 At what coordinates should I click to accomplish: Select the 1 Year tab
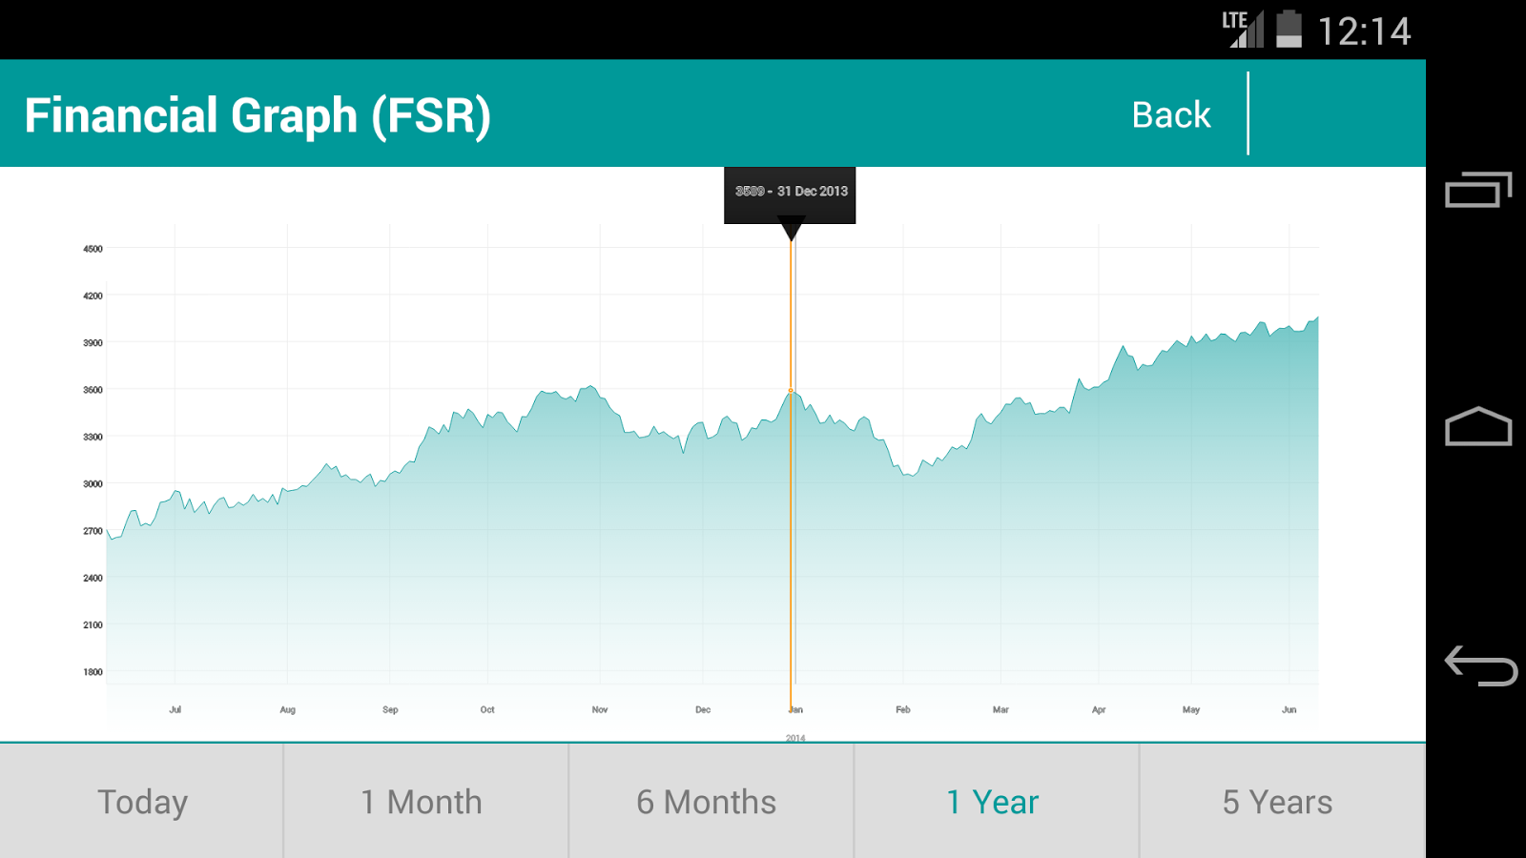(x=992, y=802)
